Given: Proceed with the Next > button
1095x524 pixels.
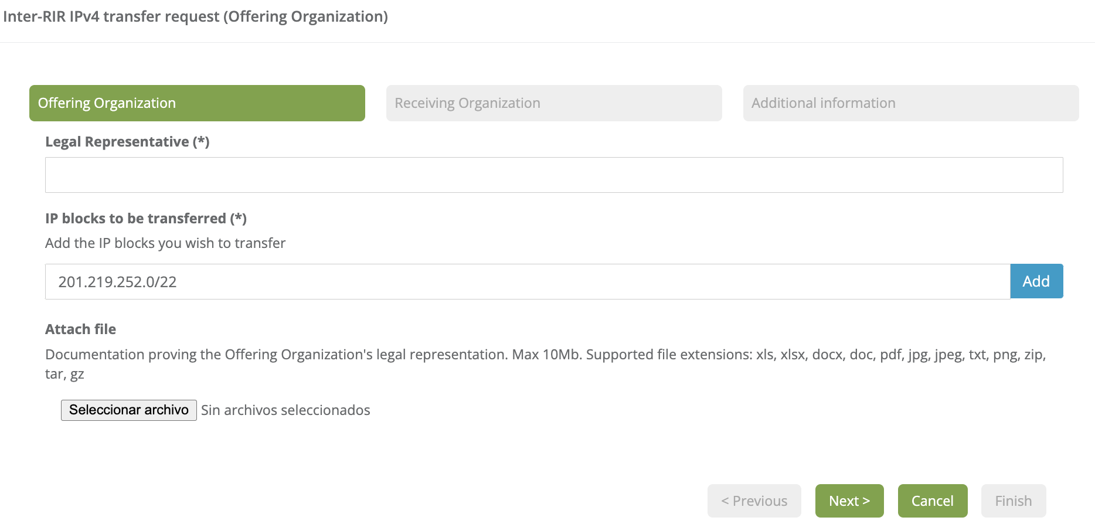Looking at the screenshot, I should [x=849, y=501].
